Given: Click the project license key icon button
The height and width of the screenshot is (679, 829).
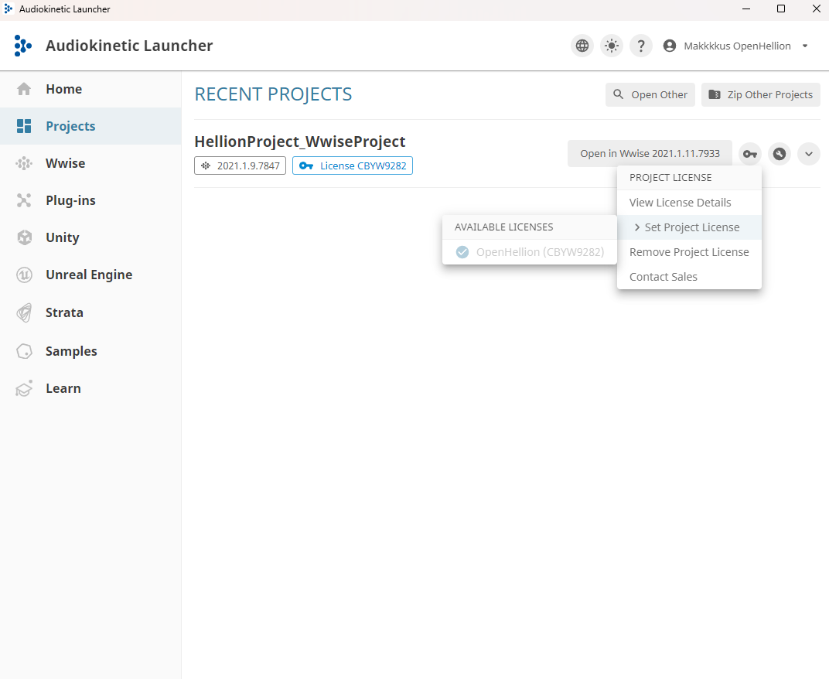Looking at the screenshot, I should pos(749,154).
